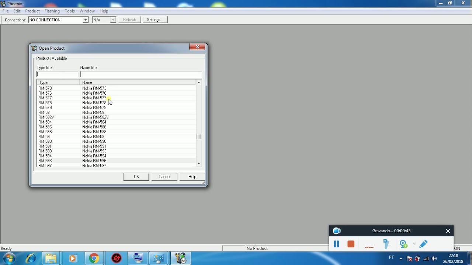Viewport: 472px width, 265px height.
Task: Click the recorder highlighter tool icon
Action: click(x=387, y=244)
